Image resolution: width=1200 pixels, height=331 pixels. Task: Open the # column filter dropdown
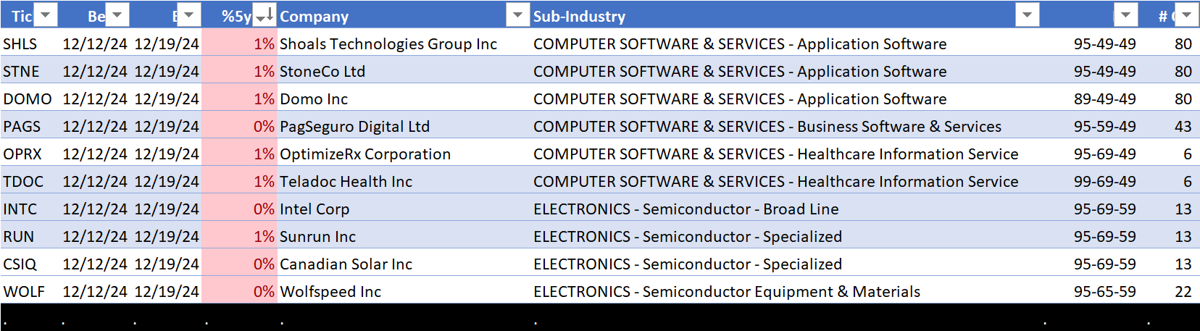(1186, 15)
